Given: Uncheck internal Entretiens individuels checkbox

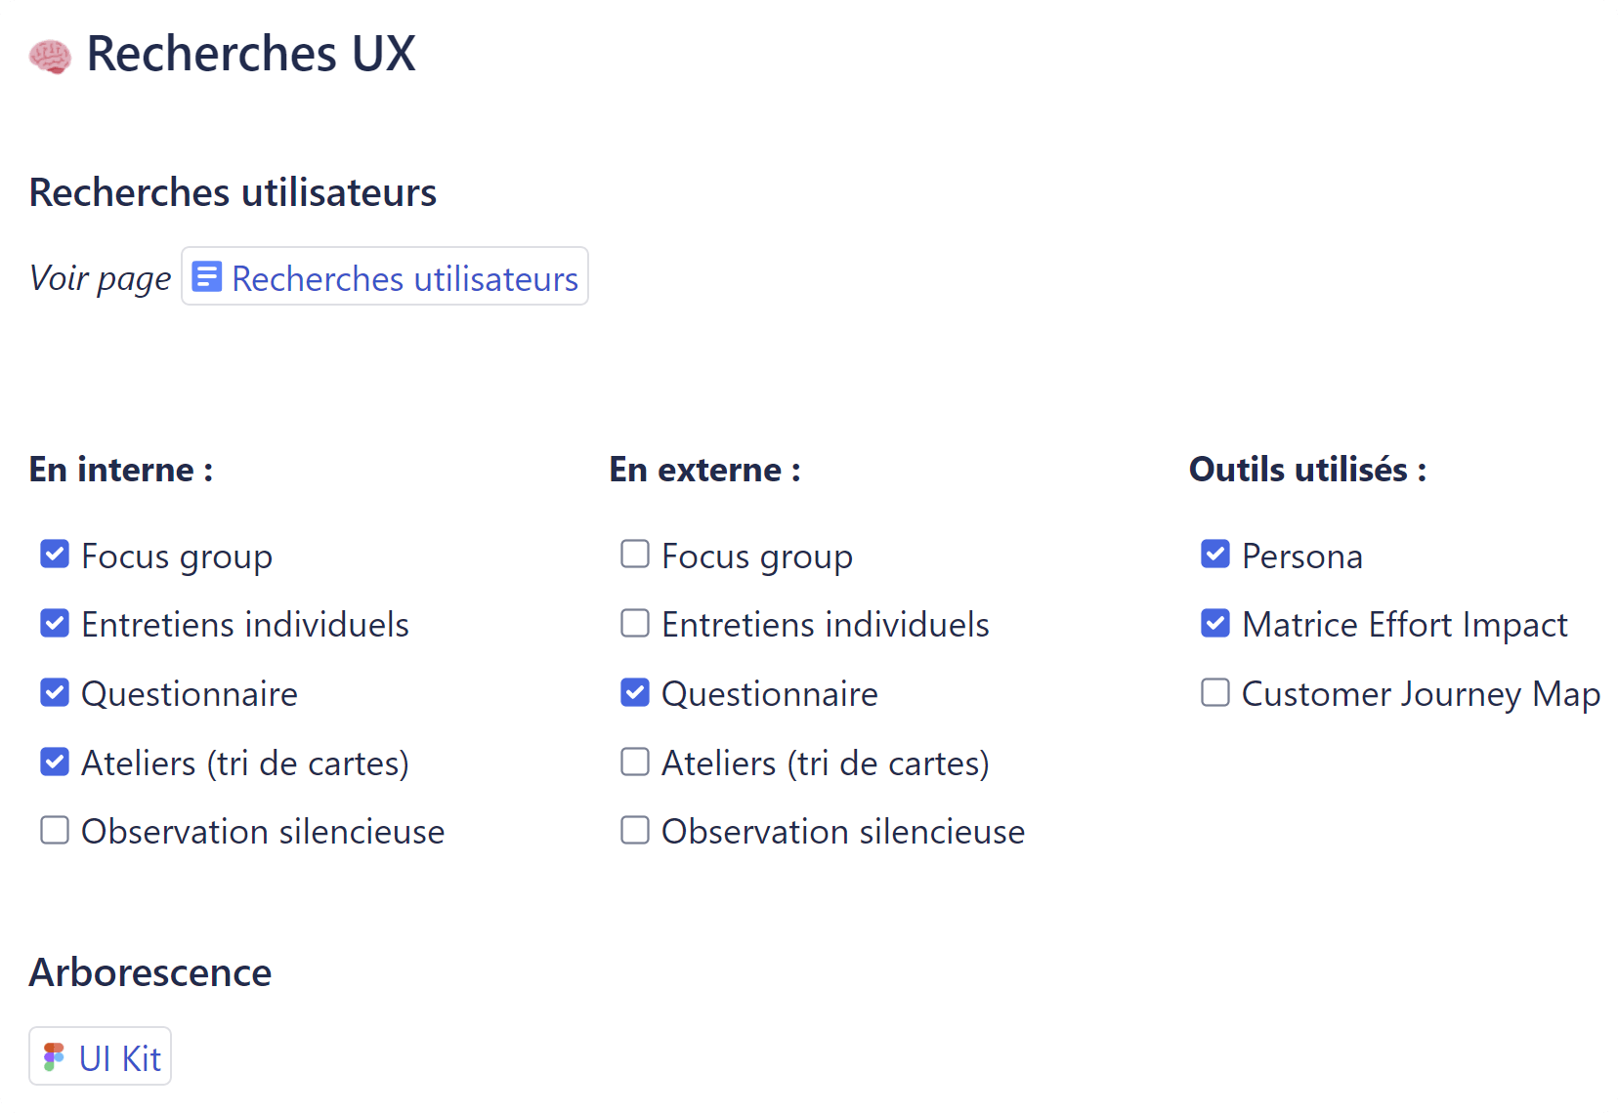Looking at the screenshot, I should pos(55,623).
